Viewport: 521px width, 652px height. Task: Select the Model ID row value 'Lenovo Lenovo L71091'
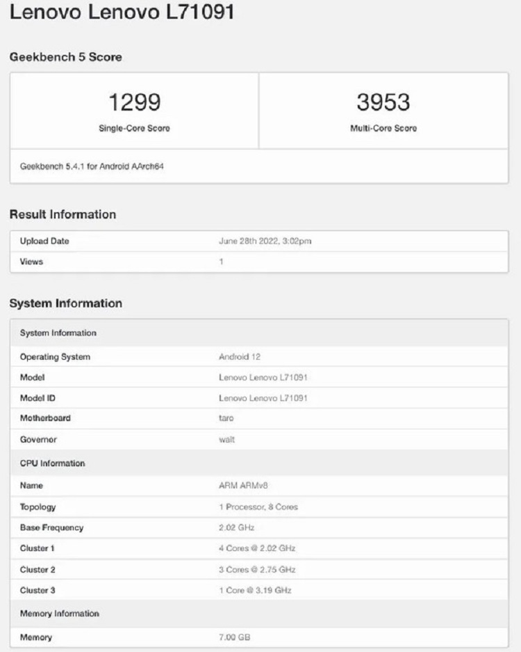pos(263,398)
